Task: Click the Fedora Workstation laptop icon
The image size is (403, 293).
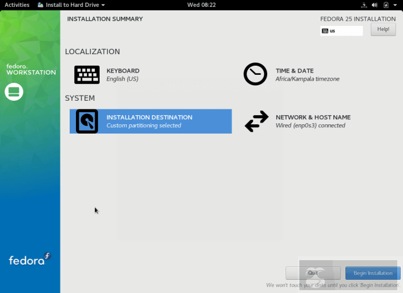Action: click(x=14, y=92)
